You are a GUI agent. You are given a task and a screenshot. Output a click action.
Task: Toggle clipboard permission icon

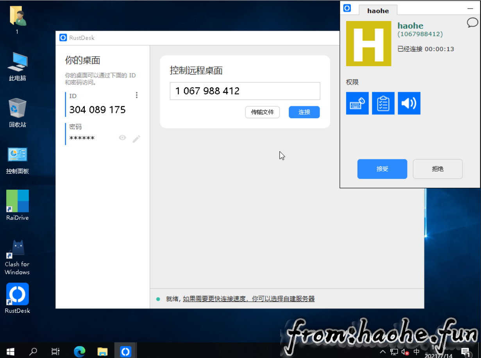point(383,103)
